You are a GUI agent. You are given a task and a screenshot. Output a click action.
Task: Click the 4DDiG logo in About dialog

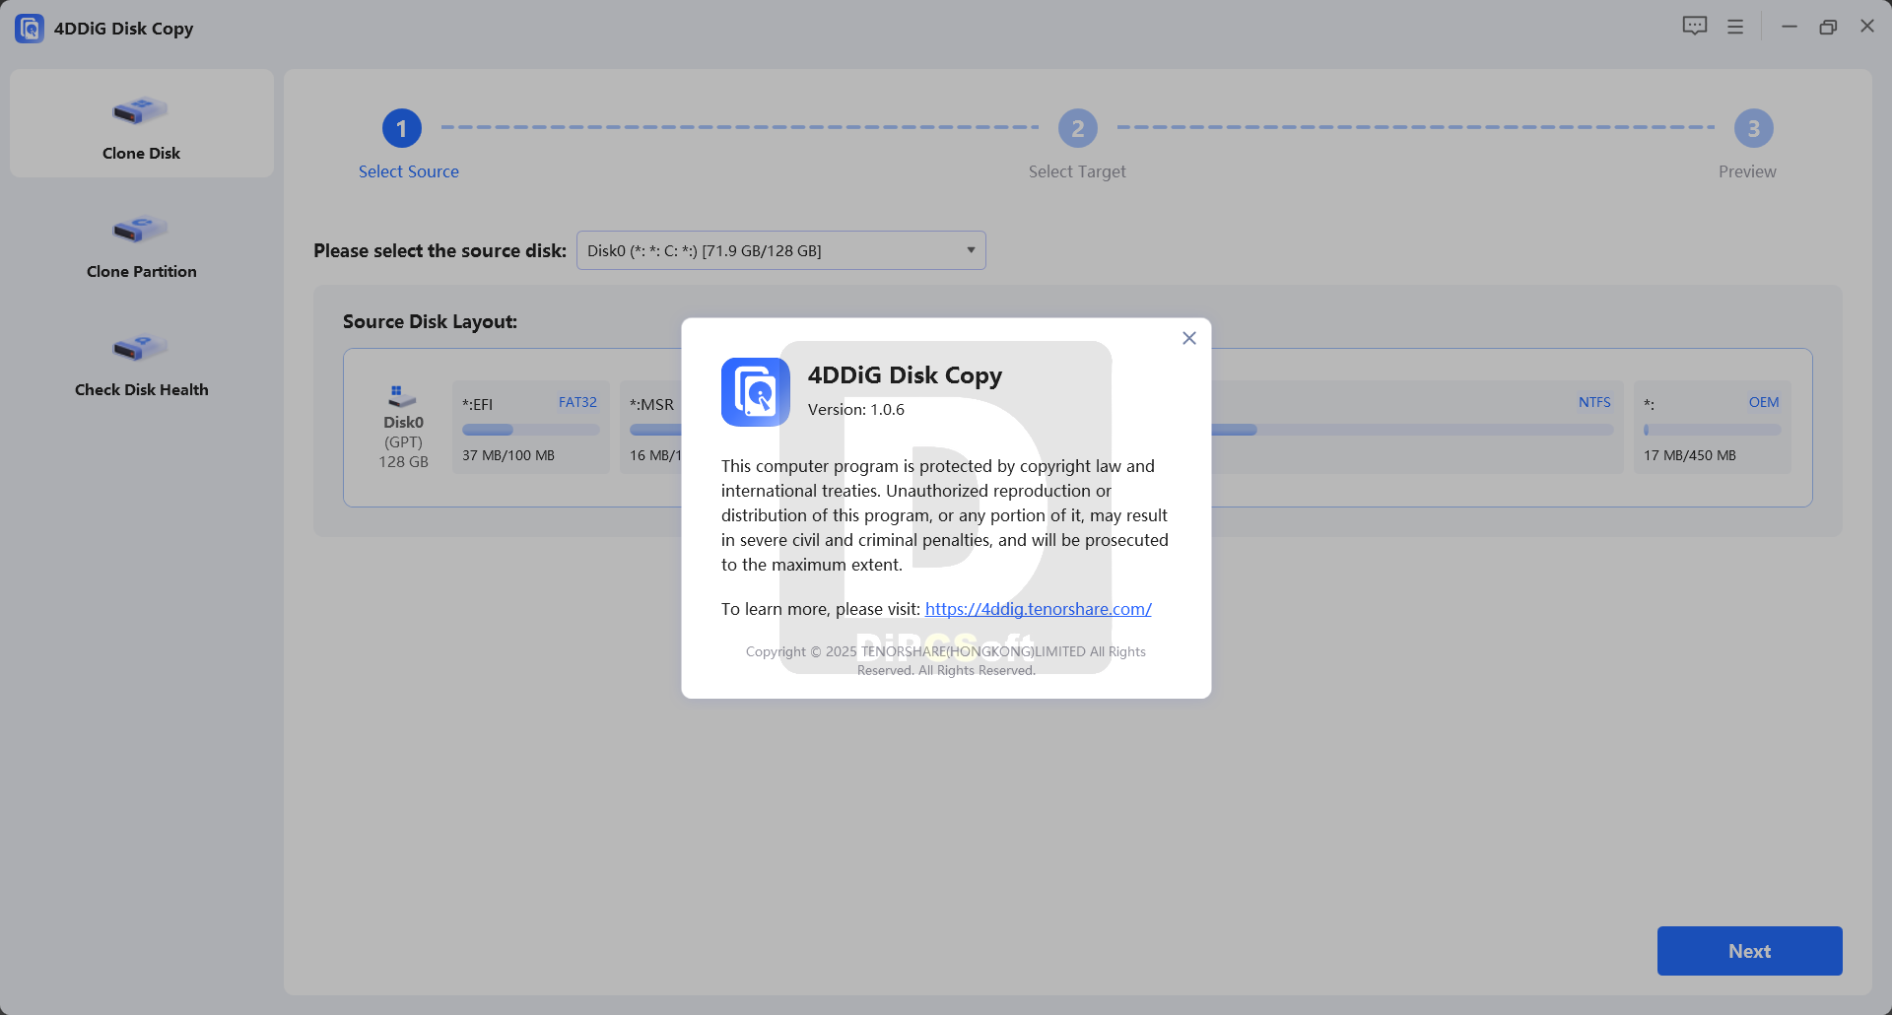click(756, 391)
